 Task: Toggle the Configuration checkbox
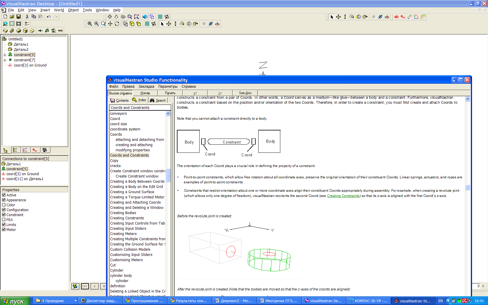coord(4,210)
